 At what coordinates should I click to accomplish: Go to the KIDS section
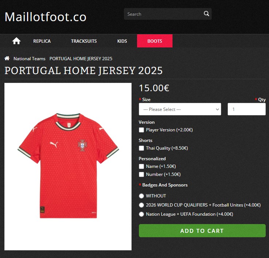[122, 41]
